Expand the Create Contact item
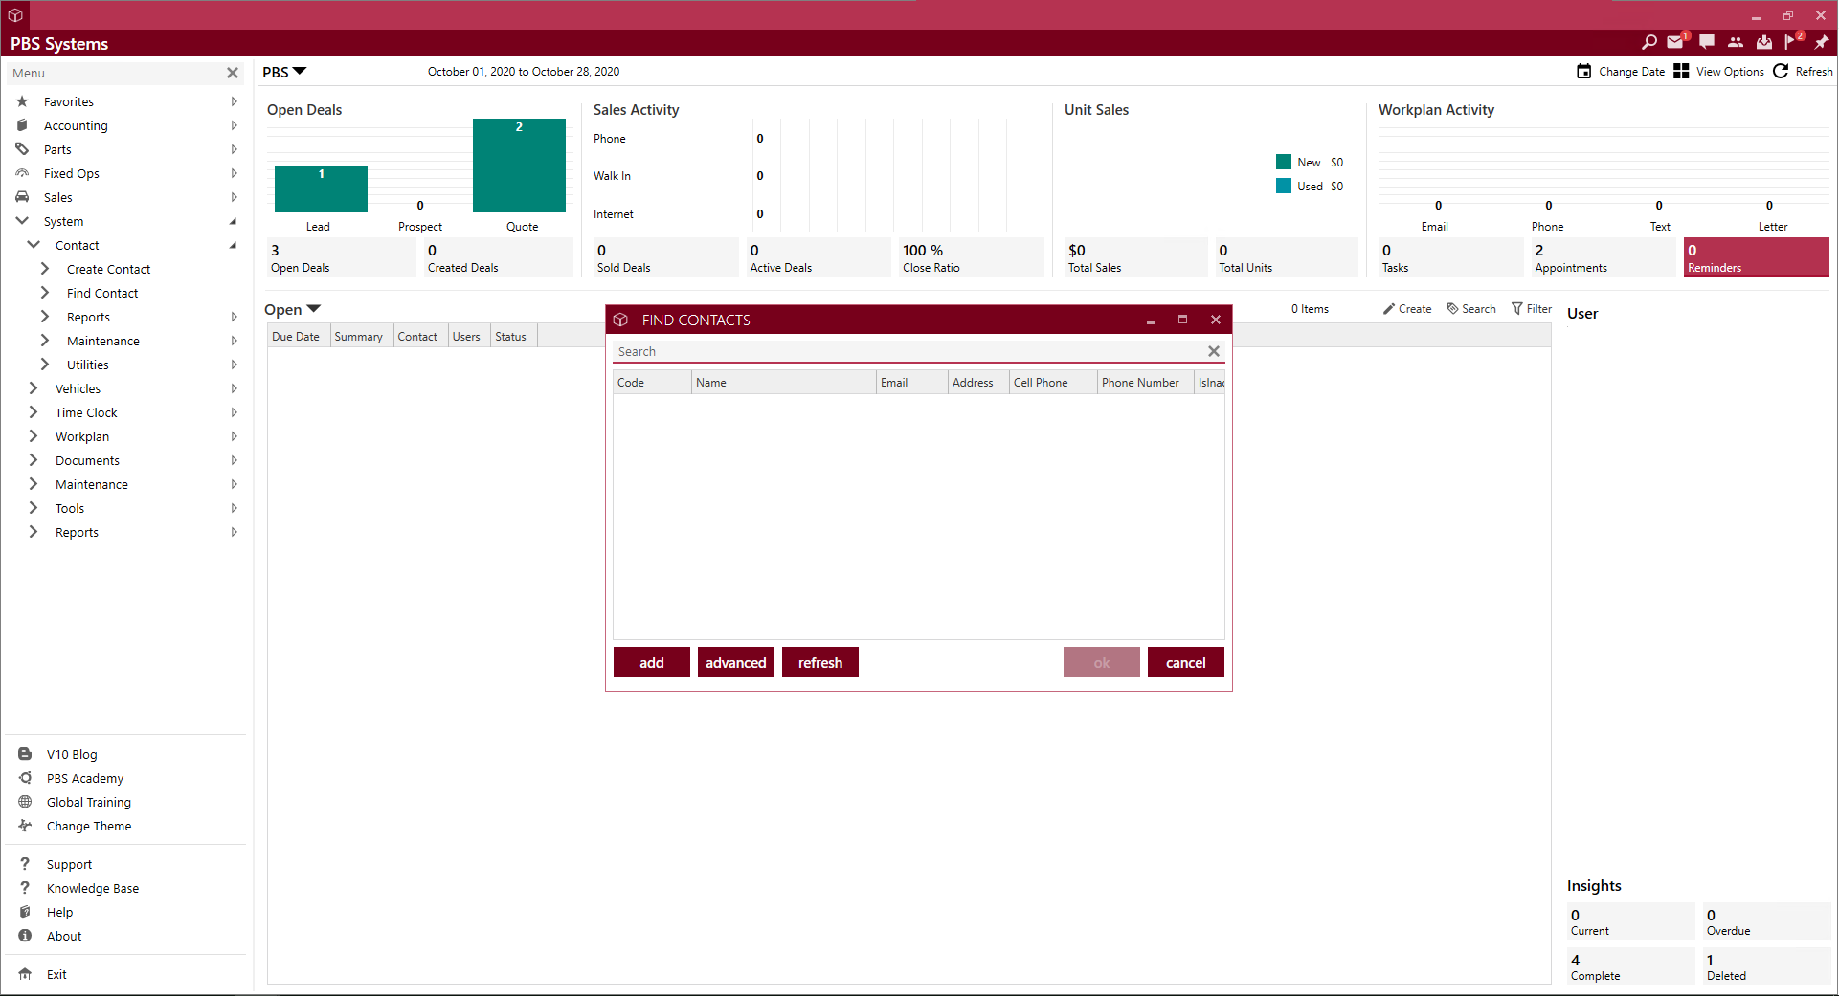 tap(44, 269)
